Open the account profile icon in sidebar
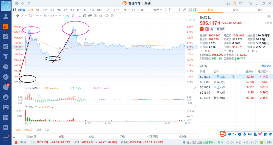The width and height of the screenshot is (273, 145). point(6,16)
